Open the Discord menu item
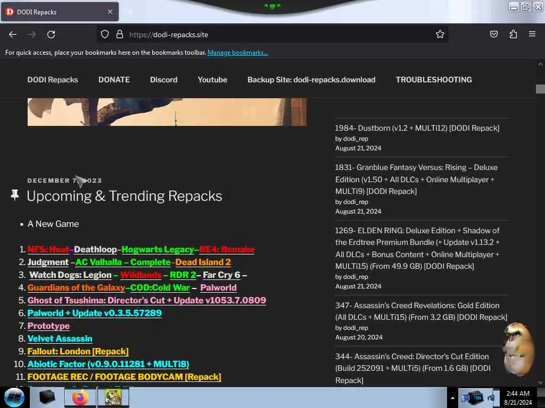Image resolution: width=545 pixels, height=408 pixels. click(x=164, y=80)
